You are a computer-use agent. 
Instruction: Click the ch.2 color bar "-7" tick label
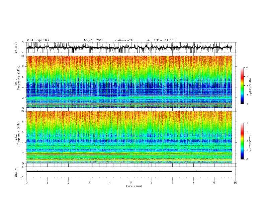tap(247, 159)
